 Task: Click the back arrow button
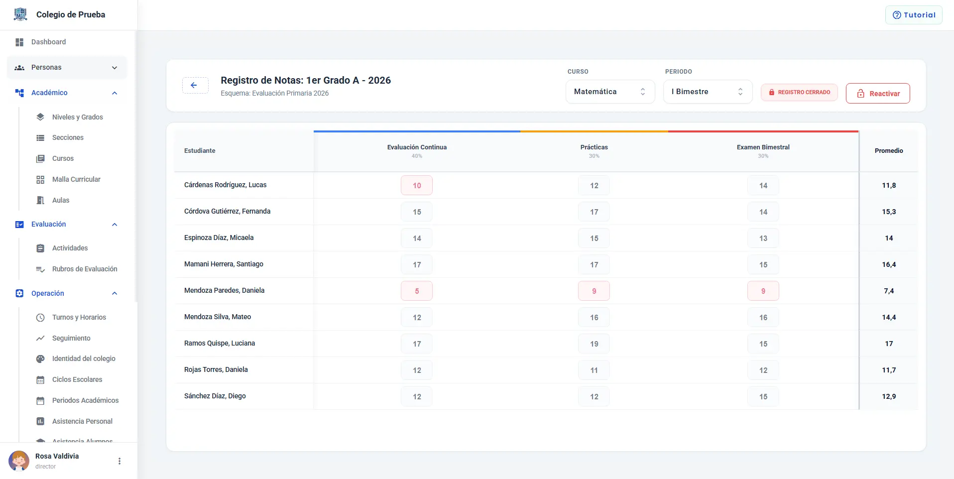point(195,86)
